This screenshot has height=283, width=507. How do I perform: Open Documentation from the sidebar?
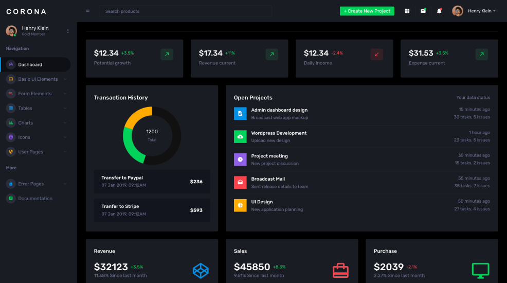click(35, 199)
